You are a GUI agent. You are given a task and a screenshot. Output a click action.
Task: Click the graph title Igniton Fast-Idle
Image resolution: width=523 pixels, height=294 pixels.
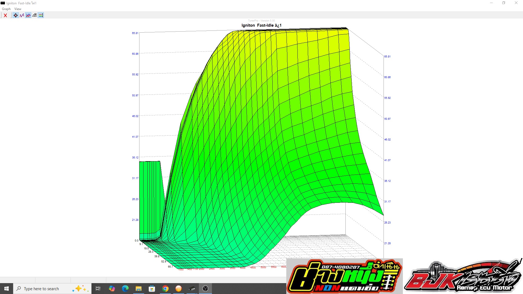coord(261,25)
